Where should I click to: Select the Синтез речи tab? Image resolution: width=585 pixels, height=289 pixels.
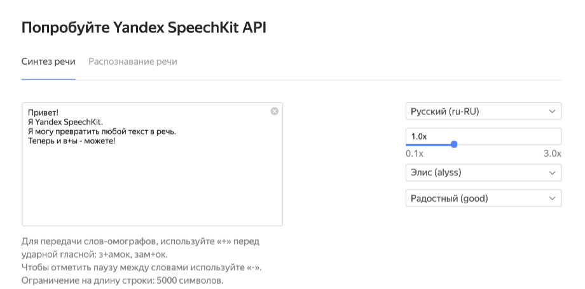(48, 62)
